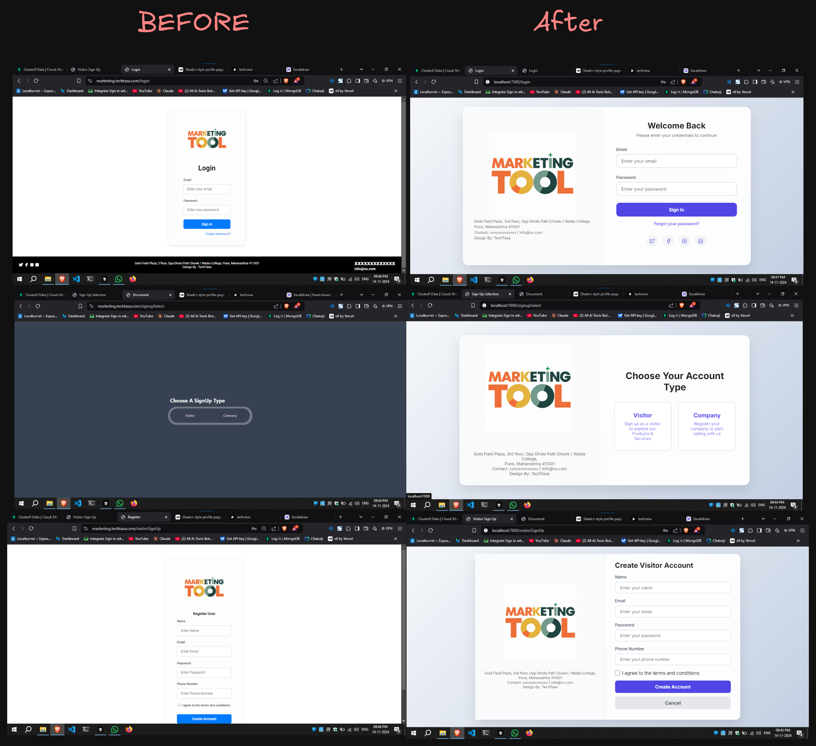Click the Instagram icon in footer
Image resolution: width=816 pixels, height=746 pixels.
(685, 241)
